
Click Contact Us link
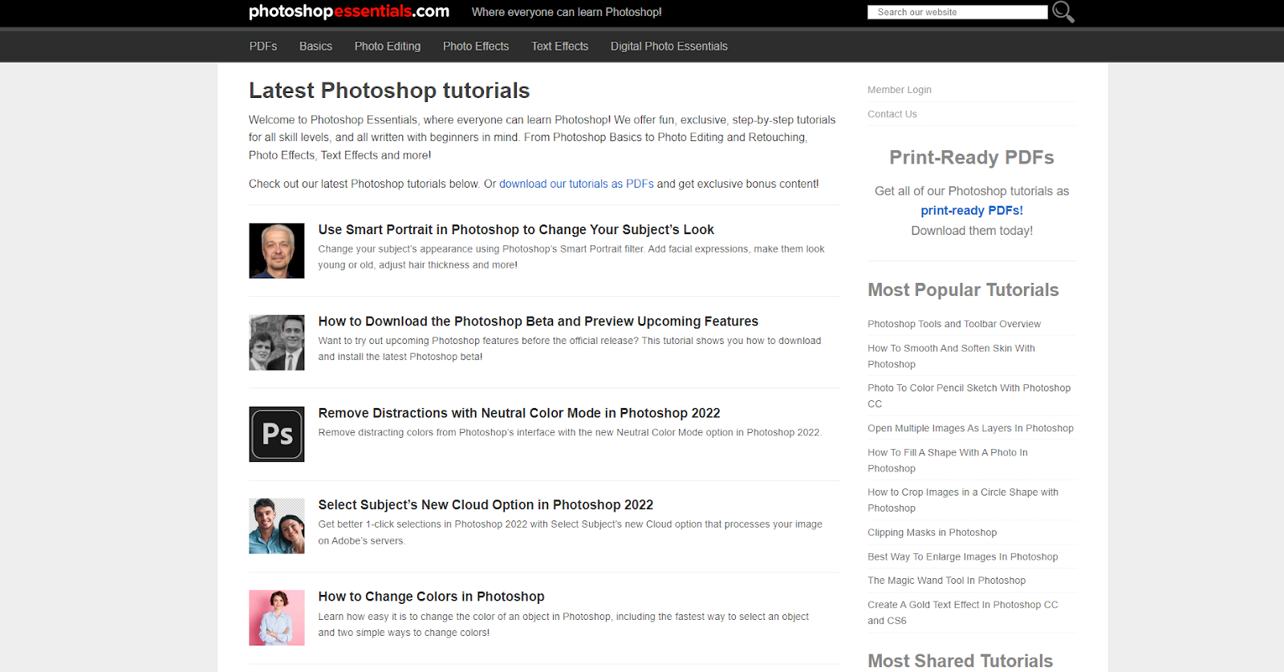coord(892,114)
